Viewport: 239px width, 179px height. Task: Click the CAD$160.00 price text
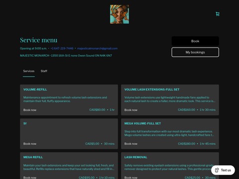186,110
